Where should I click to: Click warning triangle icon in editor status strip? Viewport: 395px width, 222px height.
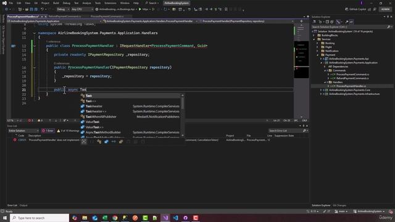(39, 121)
